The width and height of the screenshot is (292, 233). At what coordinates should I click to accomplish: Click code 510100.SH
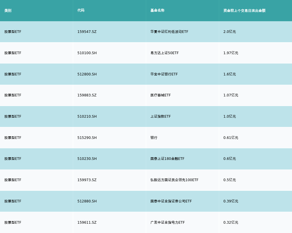pos(87,53)
